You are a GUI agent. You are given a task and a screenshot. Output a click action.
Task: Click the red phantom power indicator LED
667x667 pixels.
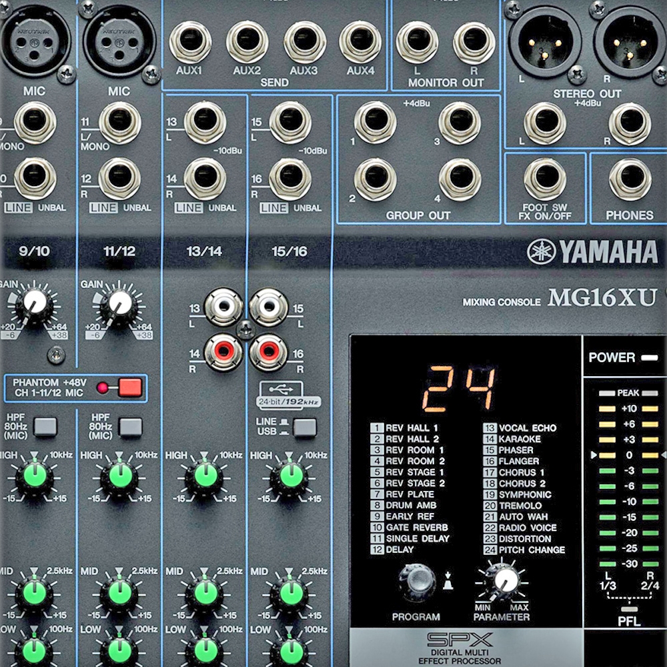pyautogui.click(x=102, y=388)
